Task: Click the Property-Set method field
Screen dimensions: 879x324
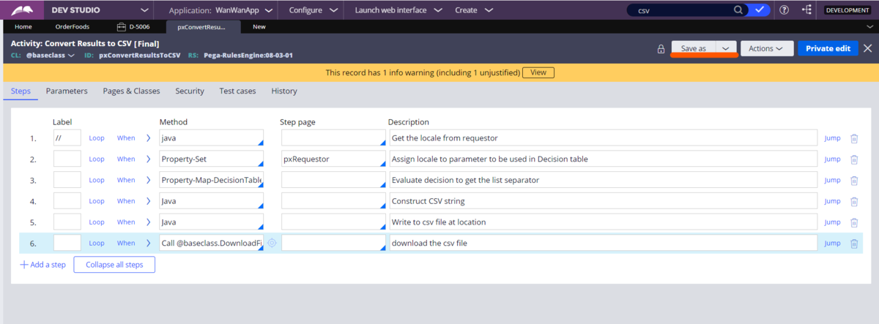Action: (211, 159)
